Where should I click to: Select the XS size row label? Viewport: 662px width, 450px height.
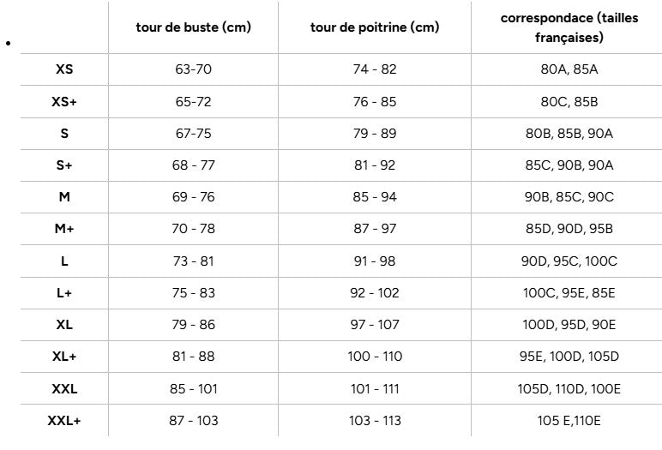tap(64, 69)
